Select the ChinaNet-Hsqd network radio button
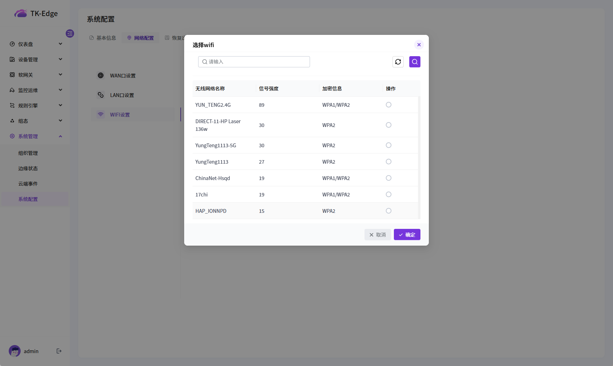Image resolution: width=613 pixels, height=366 pixels. (x=389, y=178)
